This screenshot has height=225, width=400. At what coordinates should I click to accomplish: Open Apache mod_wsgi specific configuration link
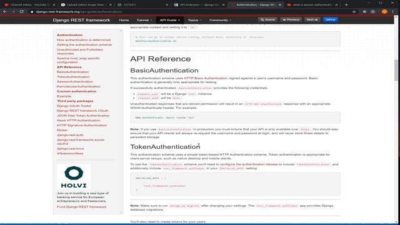coord(78,60)
